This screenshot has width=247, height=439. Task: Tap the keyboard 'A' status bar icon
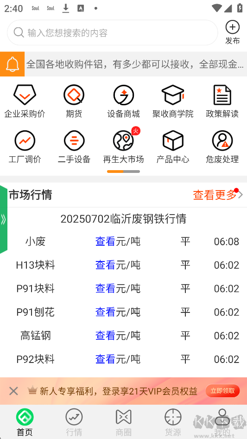pyautogui.click(x=81, y=8)
